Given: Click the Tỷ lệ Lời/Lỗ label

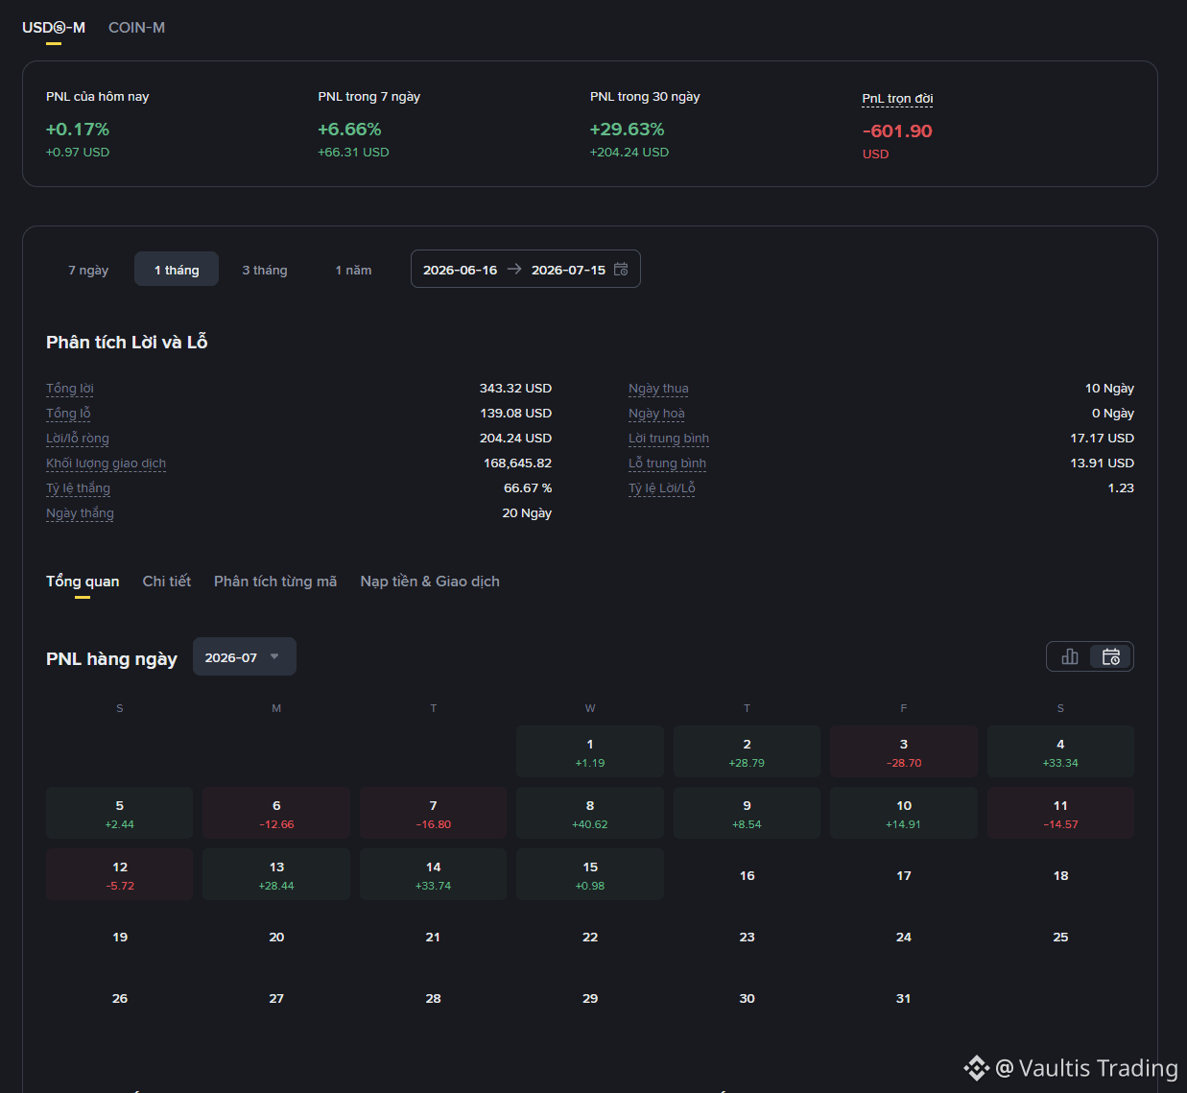Looking at the screenshot, I should click(x=662, y=488).
